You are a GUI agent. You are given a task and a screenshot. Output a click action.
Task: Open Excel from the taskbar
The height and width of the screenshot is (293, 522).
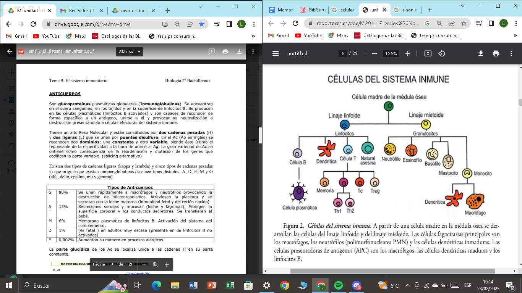230,285
